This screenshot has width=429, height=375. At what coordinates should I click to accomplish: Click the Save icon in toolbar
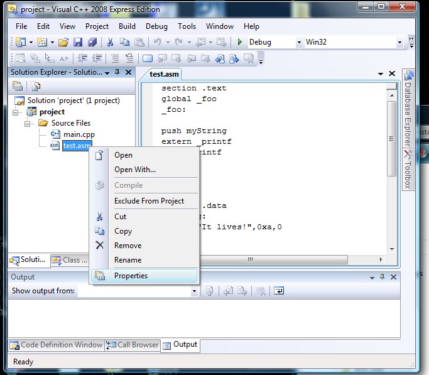click(78, 43)
